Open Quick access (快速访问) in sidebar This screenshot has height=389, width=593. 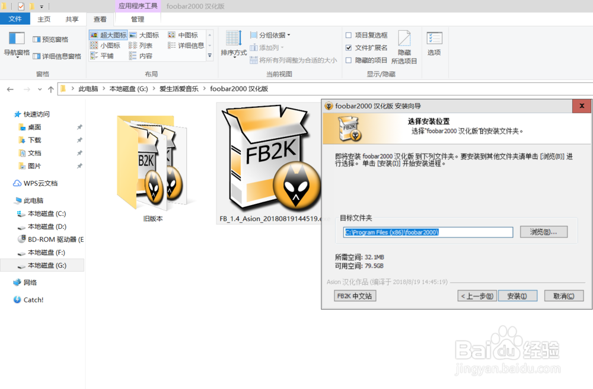pos(32,114)
